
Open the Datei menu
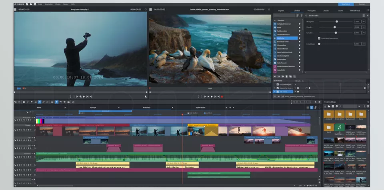[x=40, y=4]
